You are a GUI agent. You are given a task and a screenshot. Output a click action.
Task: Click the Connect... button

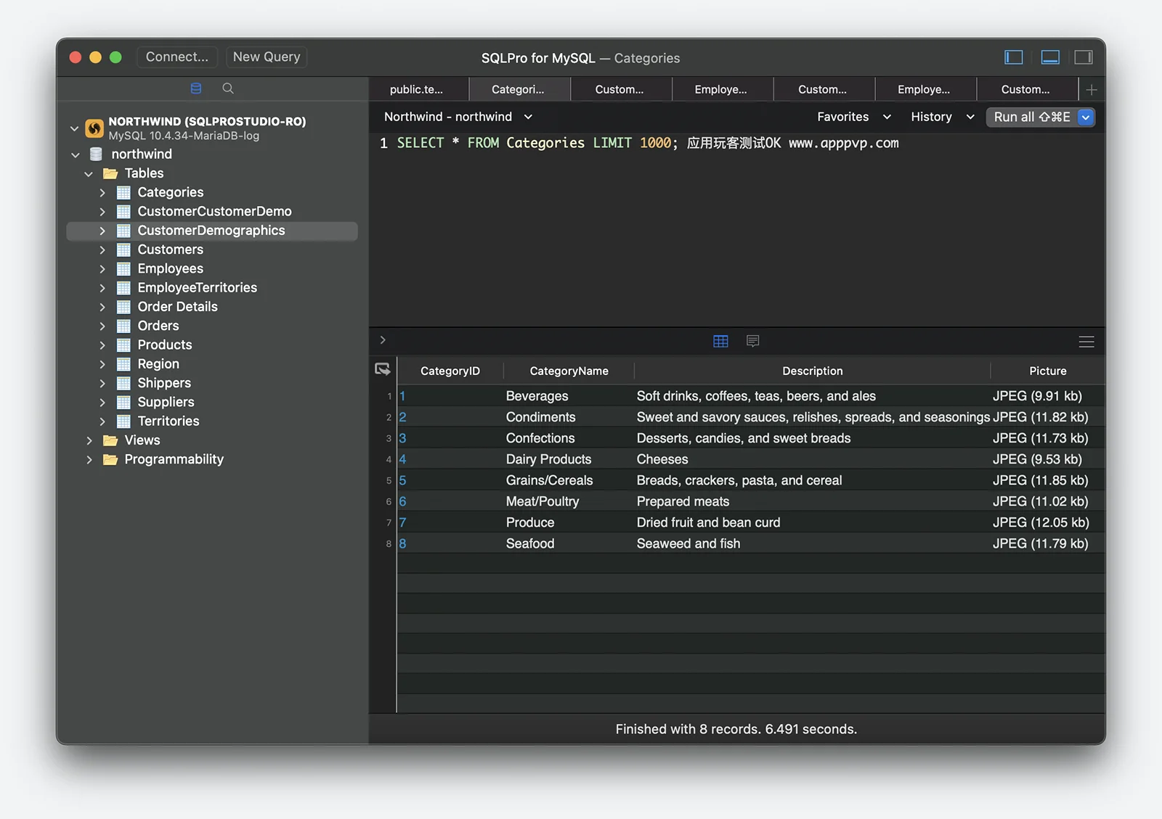tap(176, 57)
